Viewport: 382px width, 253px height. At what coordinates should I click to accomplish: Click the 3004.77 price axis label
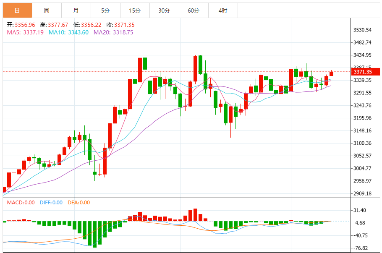coord(363,168)
